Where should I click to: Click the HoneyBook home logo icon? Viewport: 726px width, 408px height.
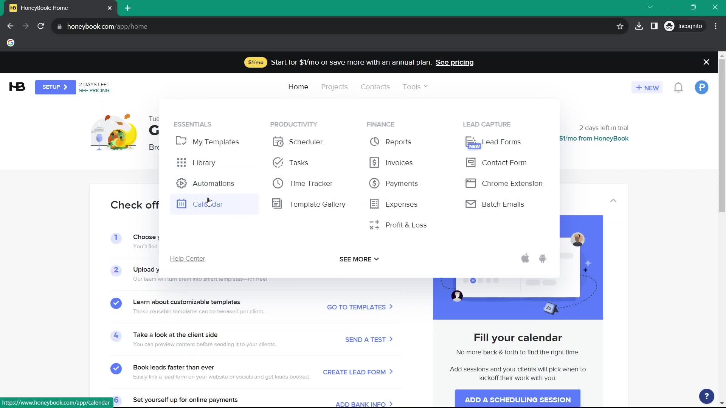17,87
